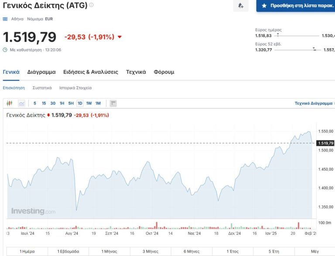
Task: Select the 3 Μήνες time range
Action: [x=150, y=251]
